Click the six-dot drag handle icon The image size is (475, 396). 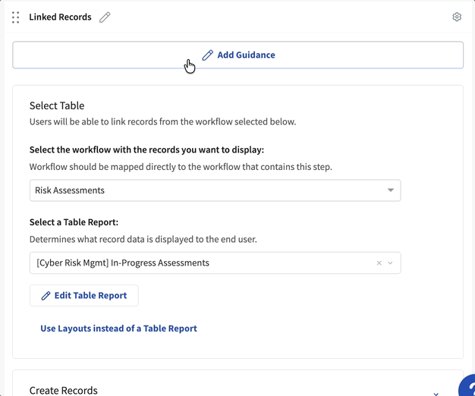click(16, 17)
